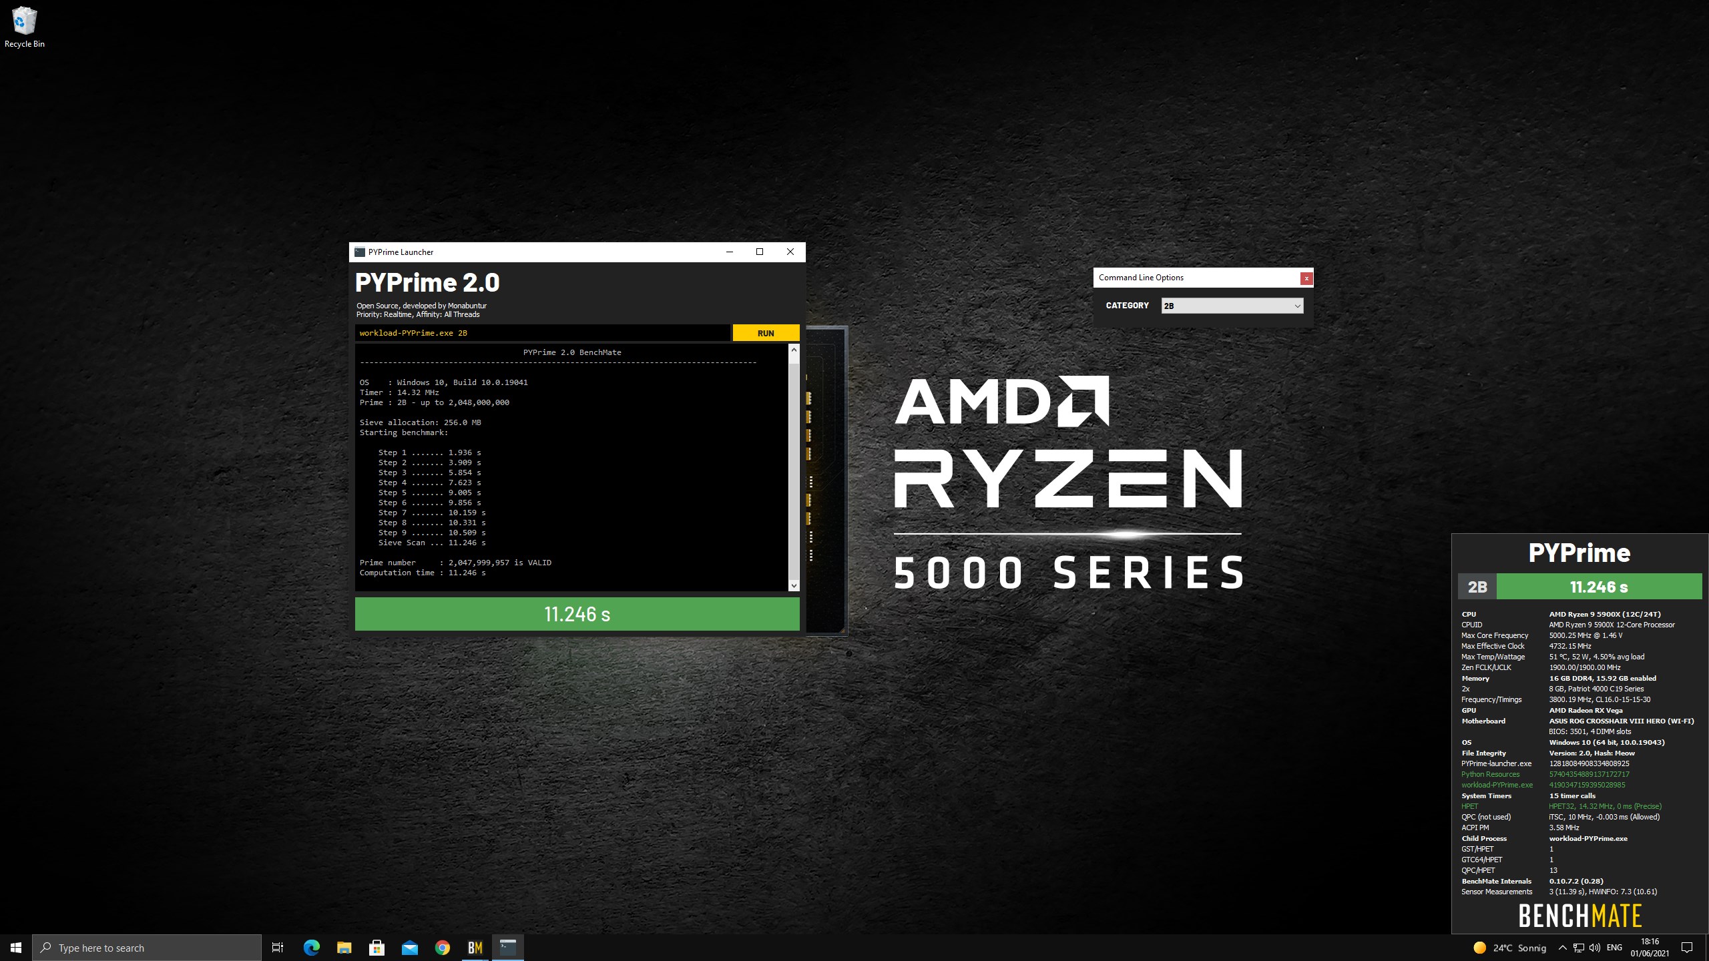Show hidden system tray icons
The width and height of the screenshot is (1709, 961).
[x=1562, y=948]
